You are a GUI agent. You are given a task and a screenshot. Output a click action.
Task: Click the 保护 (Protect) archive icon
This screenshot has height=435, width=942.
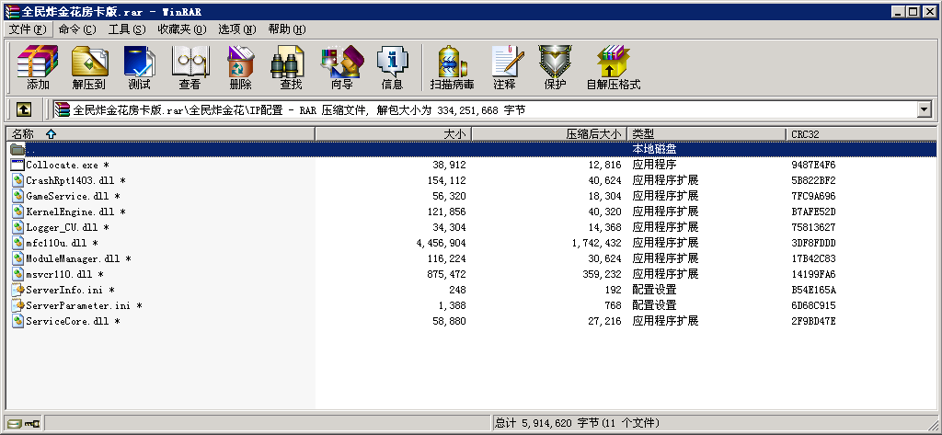555,67
